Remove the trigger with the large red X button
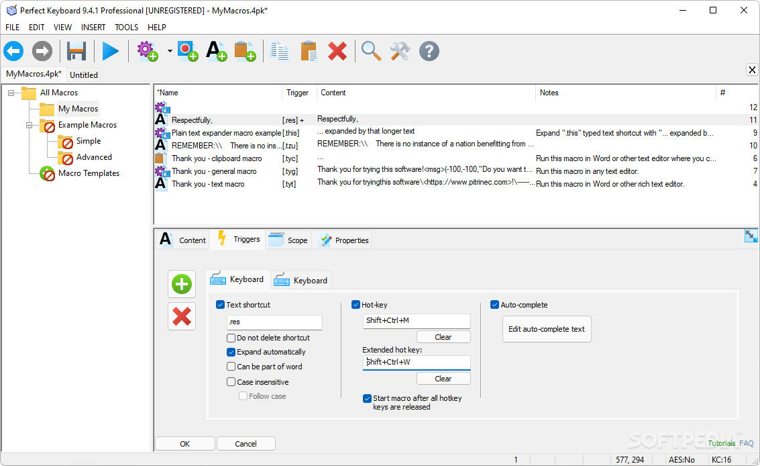Viewport: 760px width, 466px height. [182, 316]
